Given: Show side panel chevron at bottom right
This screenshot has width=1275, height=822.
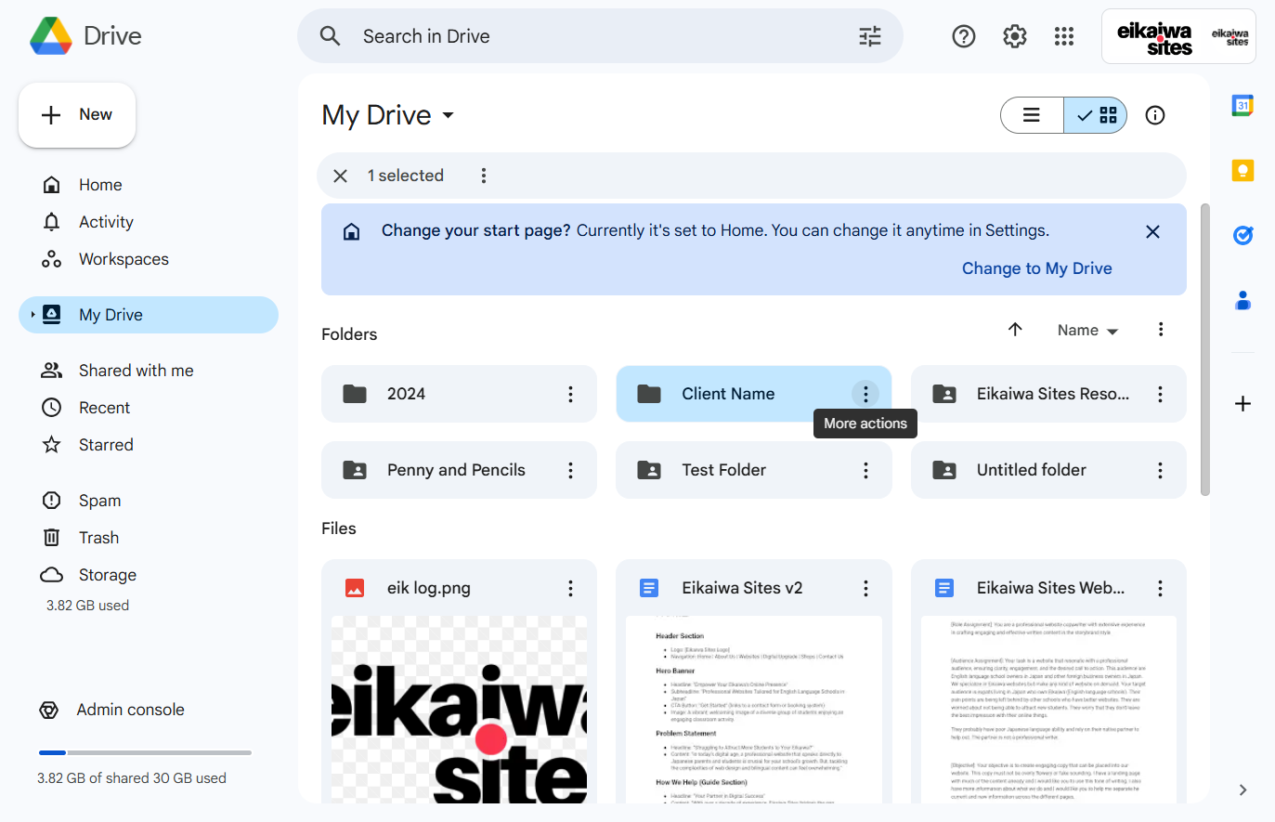Looking at the screenshot, I should [x=1242, y=789].
